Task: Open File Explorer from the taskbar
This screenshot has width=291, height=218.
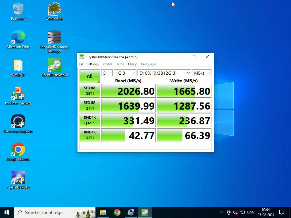Action: point(103,212)
